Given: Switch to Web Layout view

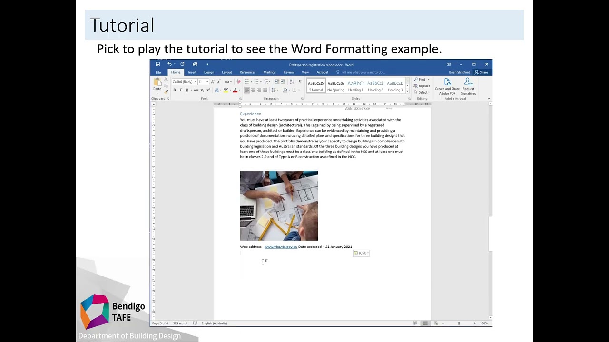Looking at the screenshot, I should point(436,323).
